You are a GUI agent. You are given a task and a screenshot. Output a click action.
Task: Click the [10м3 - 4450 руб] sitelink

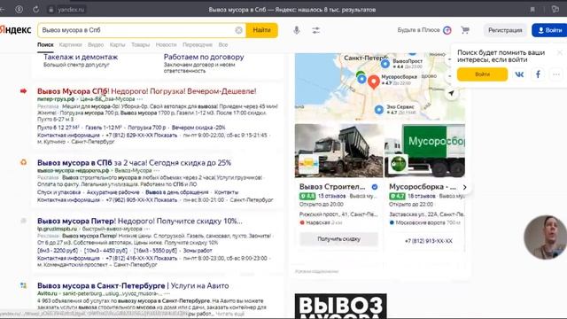point(106,251)
